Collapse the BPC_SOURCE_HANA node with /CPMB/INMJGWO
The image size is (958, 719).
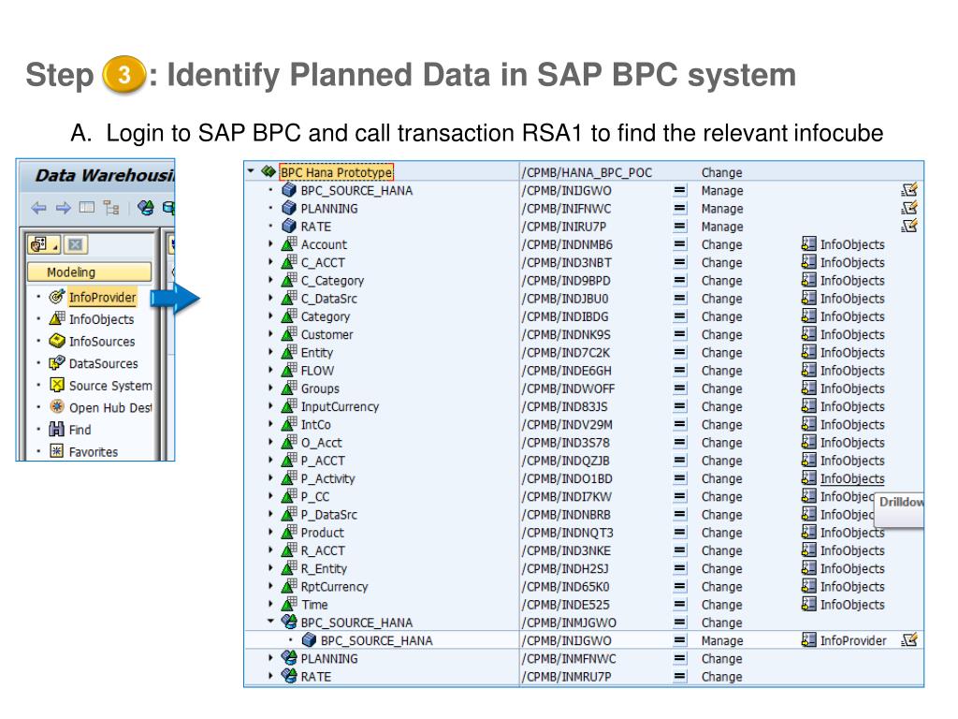tap(270, 622)
